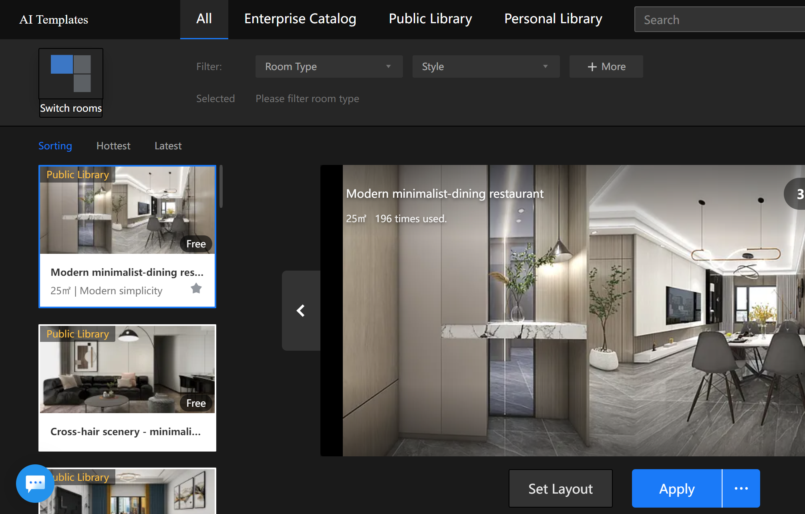Favorite the Modern minimalist-dining template star
This screenshot has height=514, width=805.
point(196,288)
